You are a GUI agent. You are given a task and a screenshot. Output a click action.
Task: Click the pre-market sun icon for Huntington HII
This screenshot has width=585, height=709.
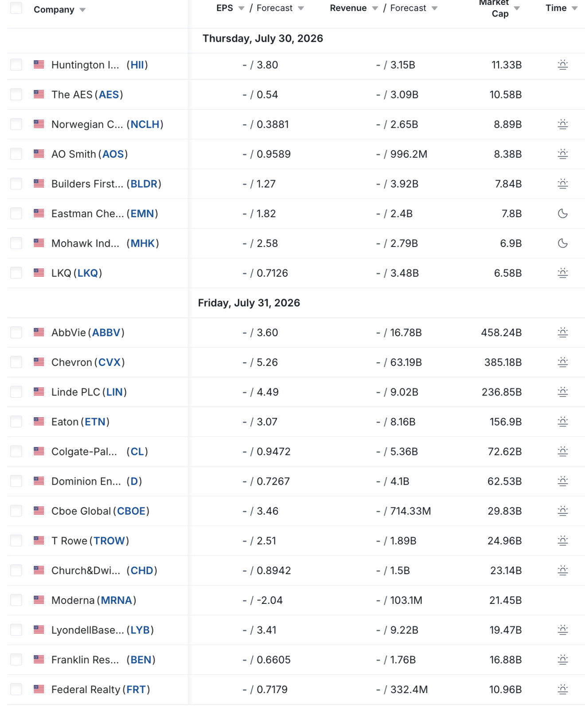click(562, 65)
